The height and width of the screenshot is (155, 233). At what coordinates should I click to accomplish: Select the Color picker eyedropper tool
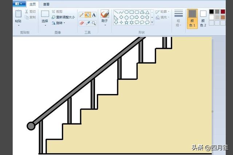[88, 23]
